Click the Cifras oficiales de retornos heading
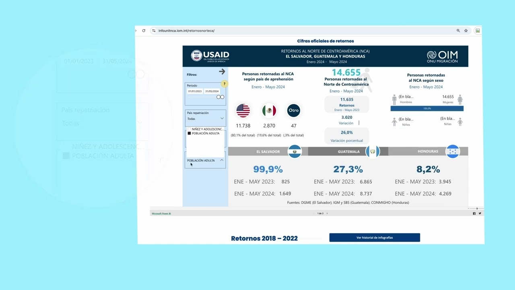 (325, 41)
